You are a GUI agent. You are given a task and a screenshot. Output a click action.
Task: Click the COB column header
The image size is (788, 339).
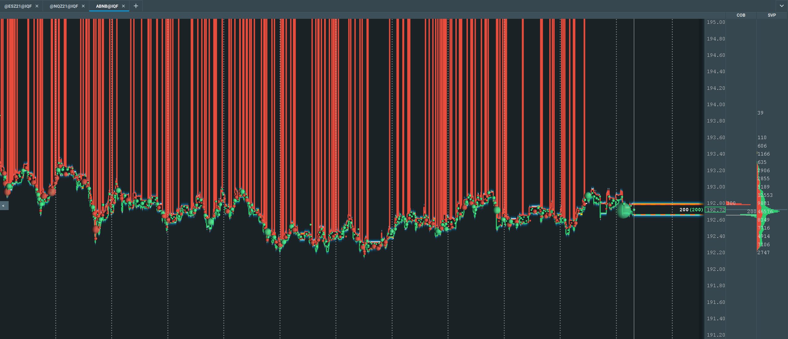[x=741, y=15]
